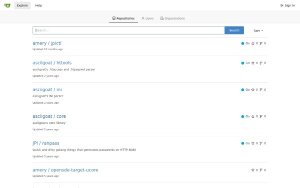
Task: Click the Go label for JPI / ranpass
Action: 247,143
